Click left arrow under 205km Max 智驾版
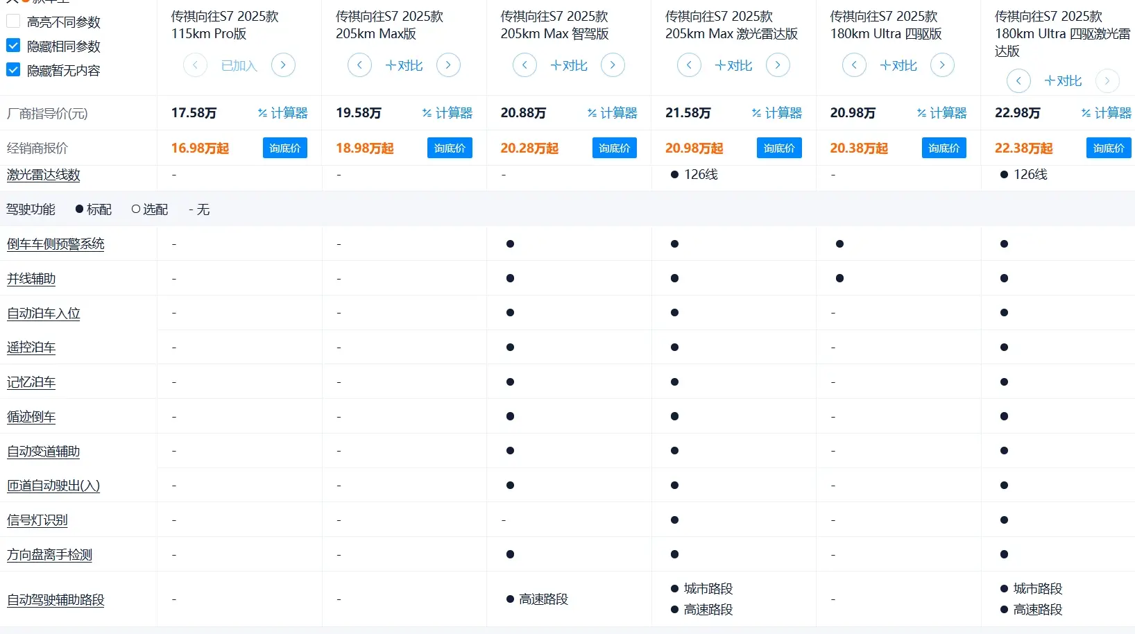Viewport: 1135px width, 634px height. [x=524, y=65]
